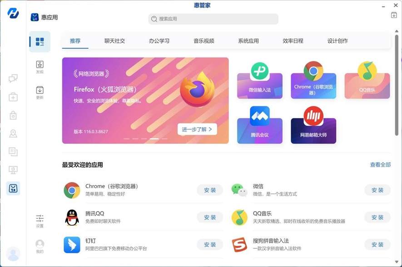The width and height of the screenshot is (402, 267).
Task: Open the 我的 profile icon
Action: pos(40,246)
